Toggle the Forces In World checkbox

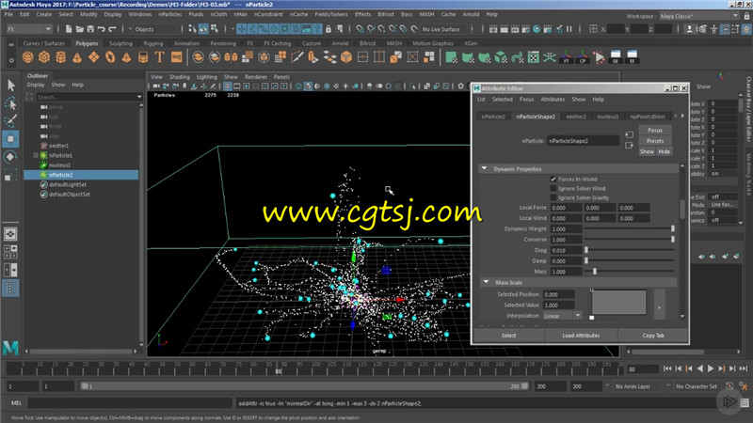[x=553, y=179]
